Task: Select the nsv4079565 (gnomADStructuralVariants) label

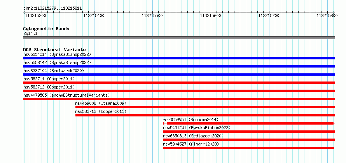Action: pos(66,95)
